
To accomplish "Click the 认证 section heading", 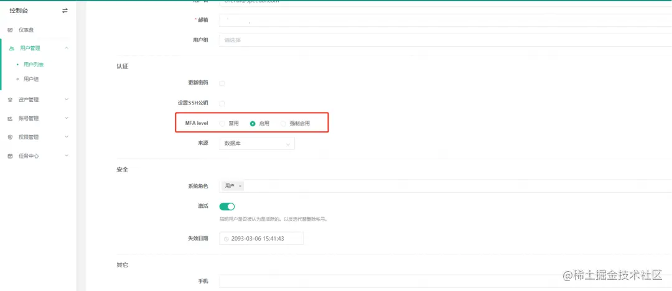I will (122, 67).
